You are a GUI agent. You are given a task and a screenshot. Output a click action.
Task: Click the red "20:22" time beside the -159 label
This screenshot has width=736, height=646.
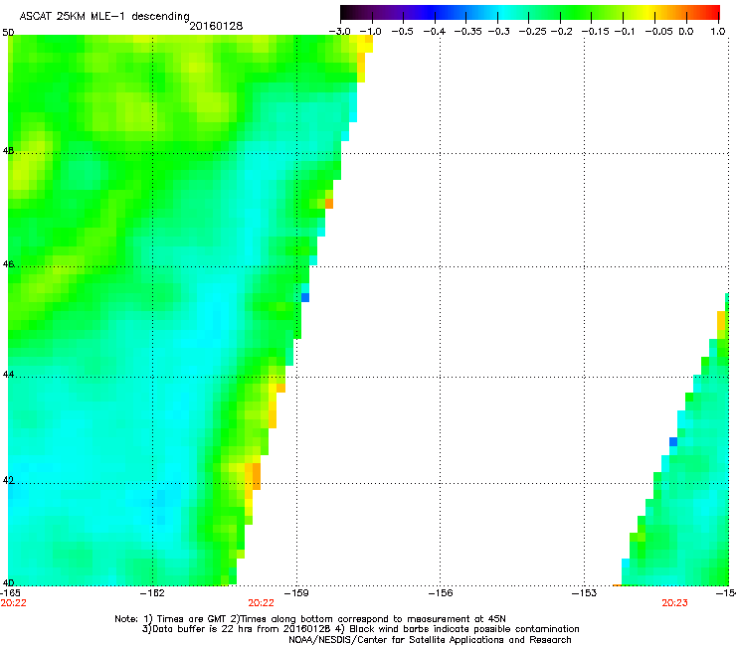point(261,603)
